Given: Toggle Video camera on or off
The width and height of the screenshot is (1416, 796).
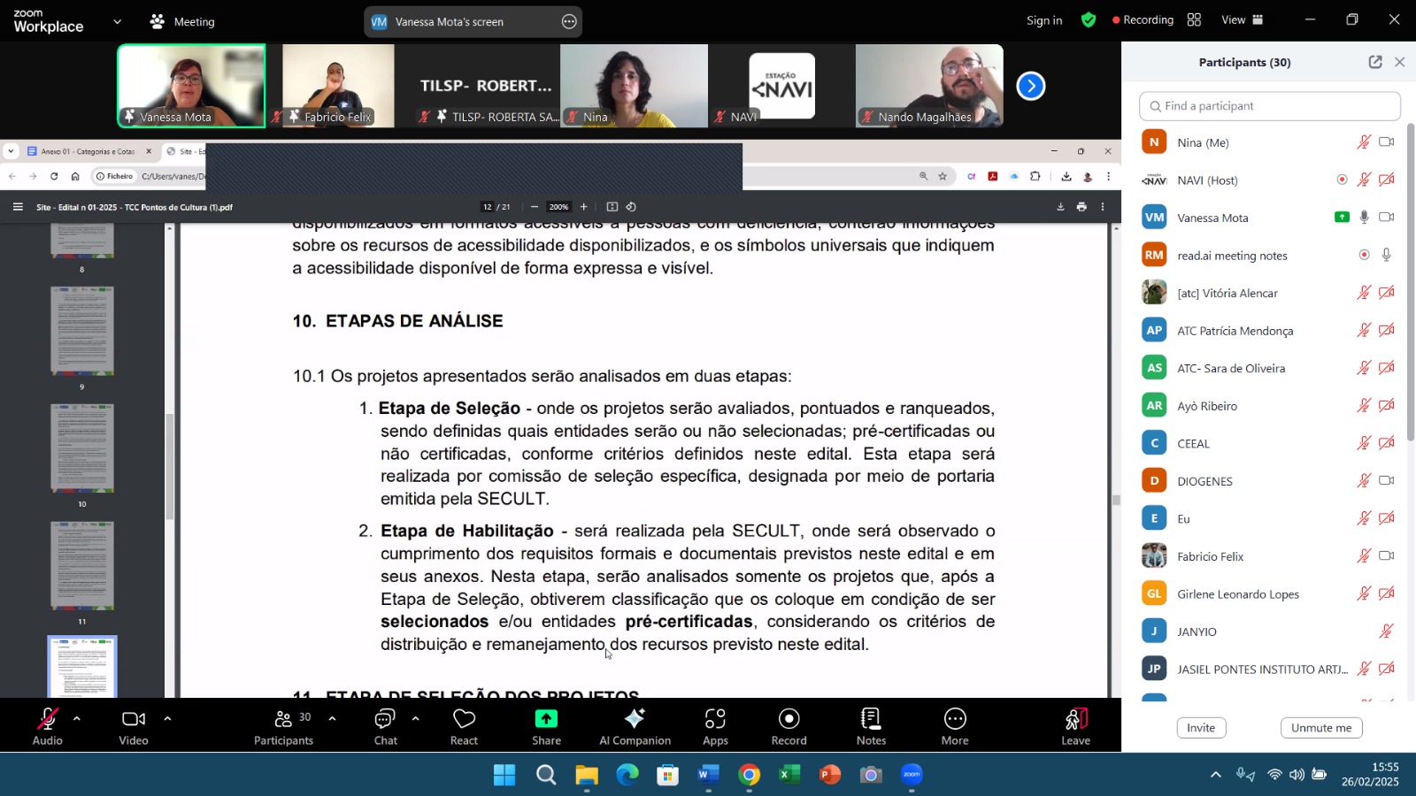Looking at the screenshot, I should tap(134, 726).
